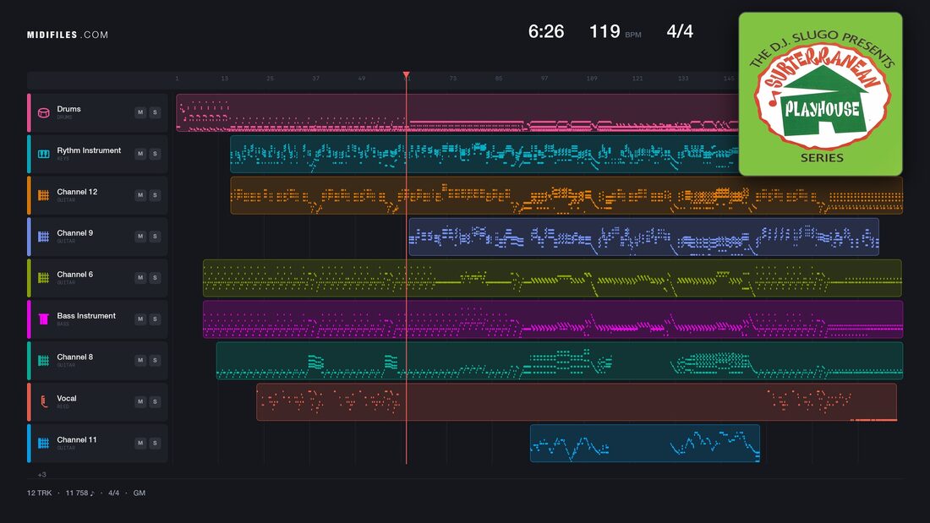
Task: Click the orange Channel 12 MIDI clip
Action: pos(566,195)
